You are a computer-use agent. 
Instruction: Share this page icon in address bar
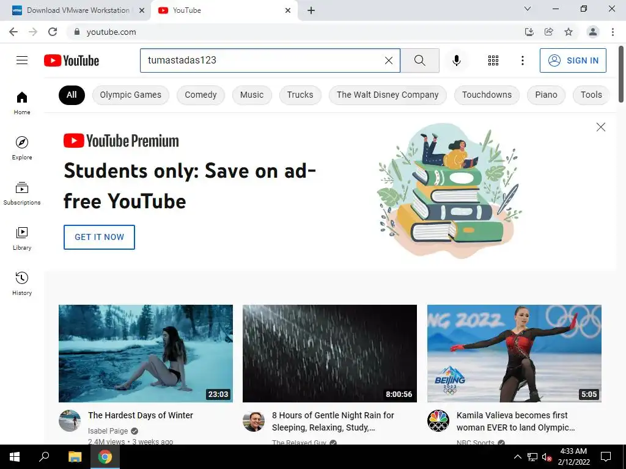(548, 32)
